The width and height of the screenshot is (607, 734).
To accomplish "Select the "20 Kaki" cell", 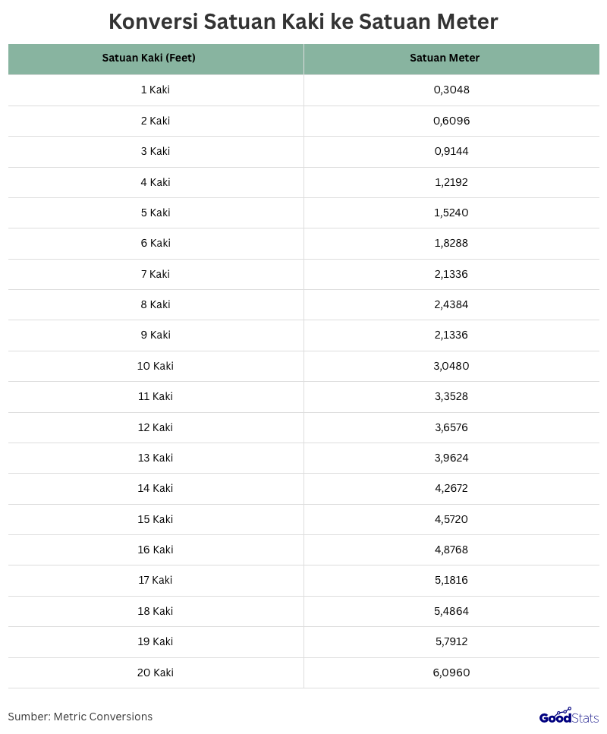I will tap(156, 673).
